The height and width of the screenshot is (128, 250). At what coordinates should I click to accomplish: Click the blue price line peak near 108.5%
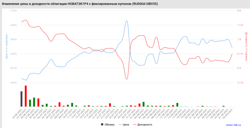(x=127, y=21)
